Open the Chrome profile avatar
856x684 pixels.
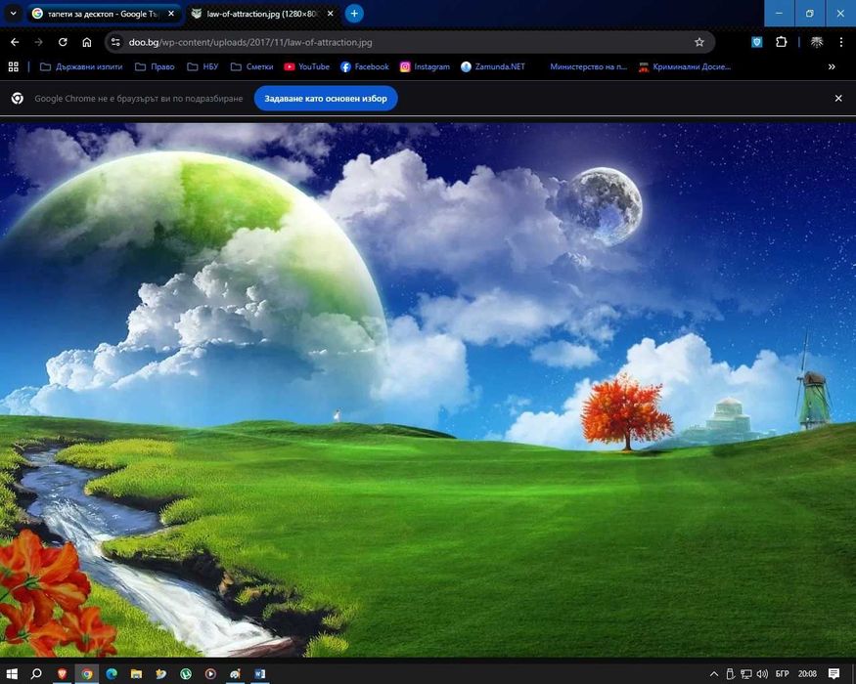[x=817, y=42]
